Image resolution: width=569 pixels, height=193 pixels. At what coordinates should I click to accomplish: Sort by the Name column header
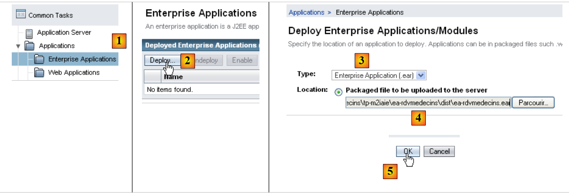[173, 77]
